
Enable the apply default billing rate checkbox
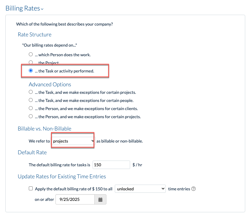tap(31, 188)
